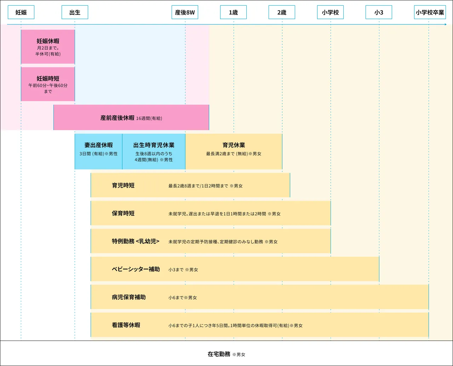This screenshot has height=366, width=453.
Task: Switch to the 育児時短 row
Action: (190, 185)
